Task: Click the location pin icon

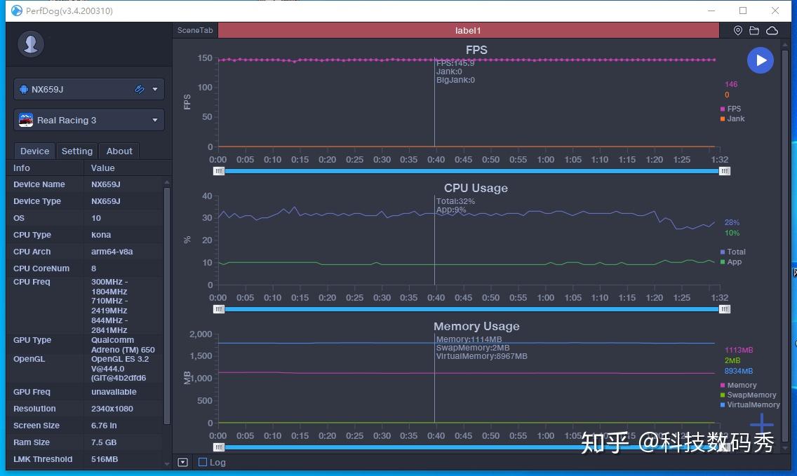Action: coord(737,30)
